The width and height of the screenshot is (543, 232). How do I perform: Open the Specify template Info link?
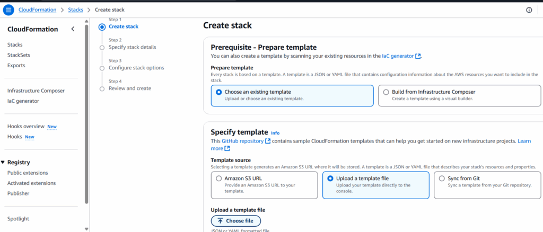pos(275,133)
